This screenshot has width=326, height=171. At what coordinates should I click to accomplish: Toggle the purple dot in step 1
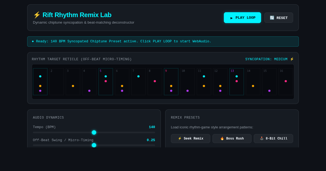coord(40,91)
